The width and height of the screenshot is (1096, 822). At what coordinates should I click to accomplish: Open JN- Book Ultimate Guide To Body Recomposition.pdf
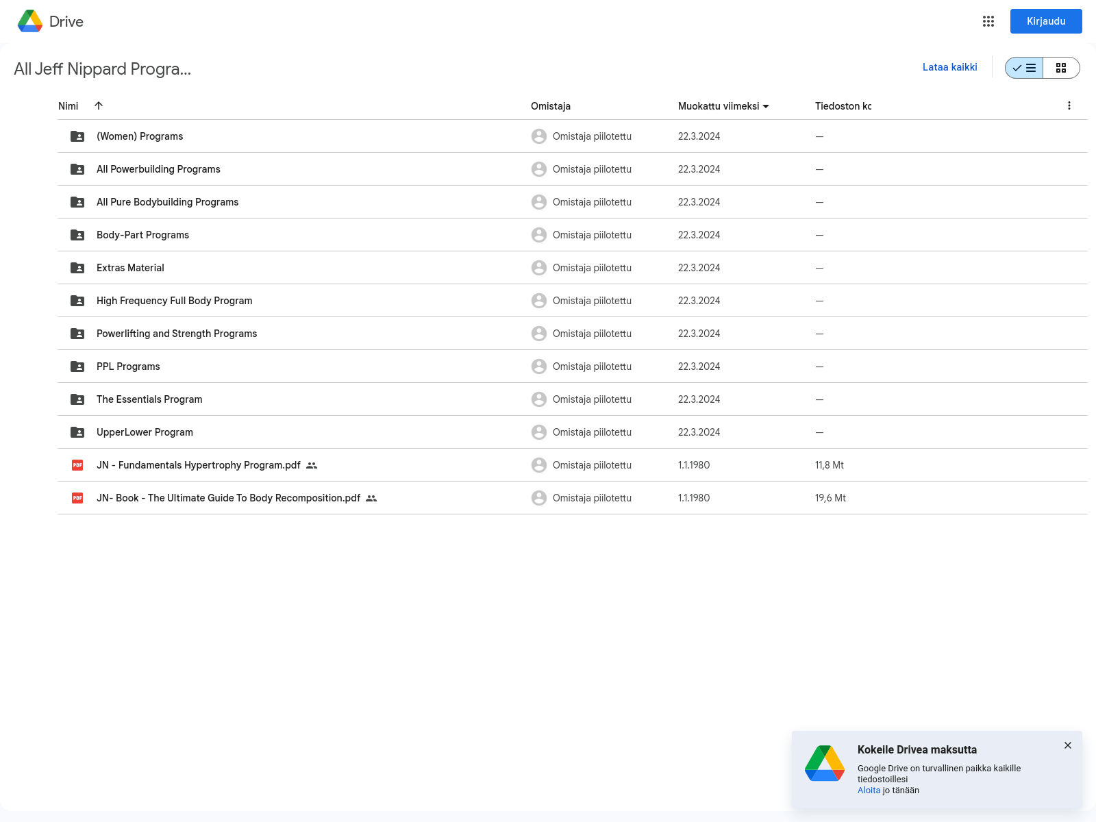point(228,498)
